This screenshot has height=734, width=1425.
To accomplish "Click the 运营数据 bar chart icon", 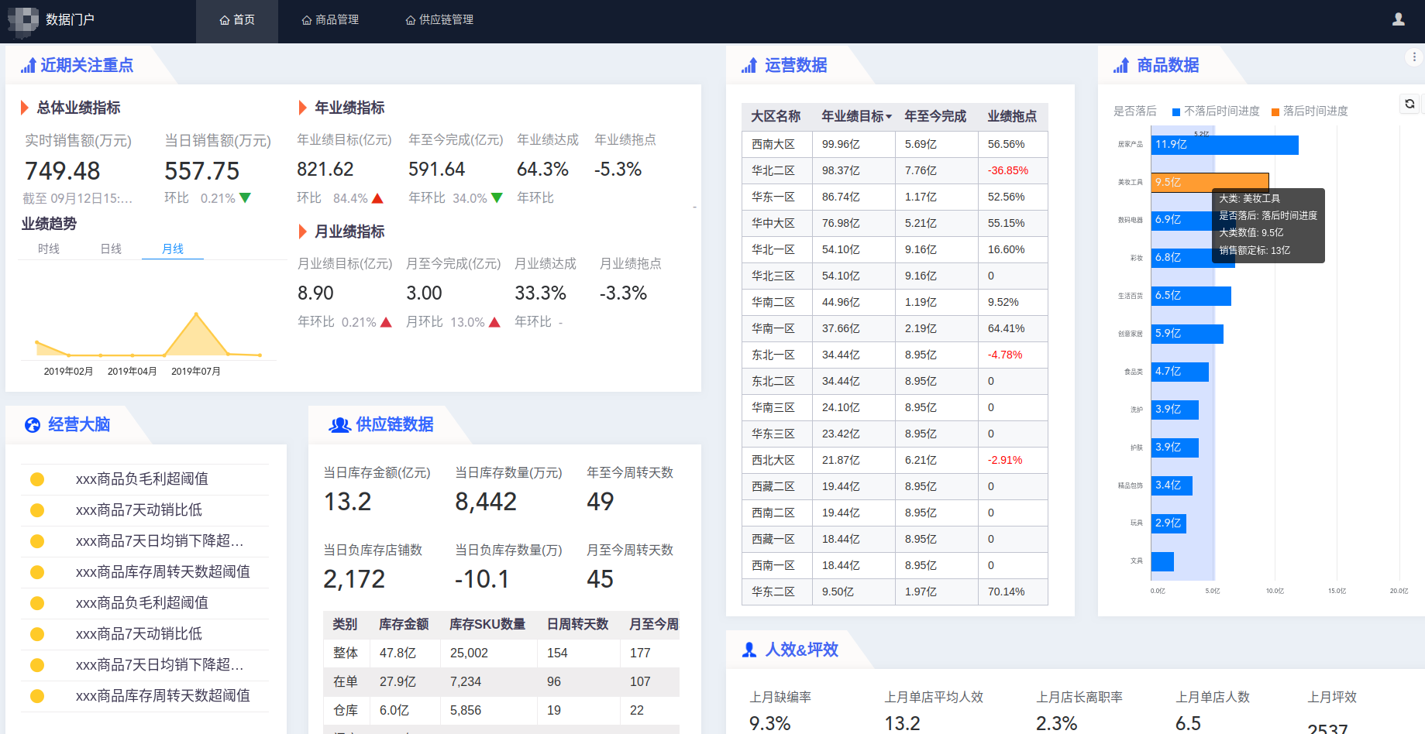I will click(x=749, y=66).
